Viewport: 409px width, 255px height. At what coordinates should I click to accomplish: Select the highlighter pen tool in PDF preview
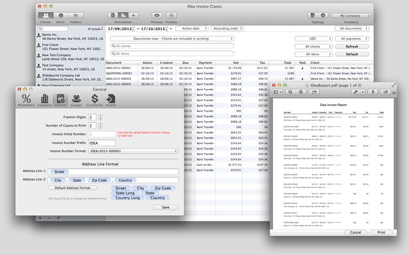click(355, 92)
